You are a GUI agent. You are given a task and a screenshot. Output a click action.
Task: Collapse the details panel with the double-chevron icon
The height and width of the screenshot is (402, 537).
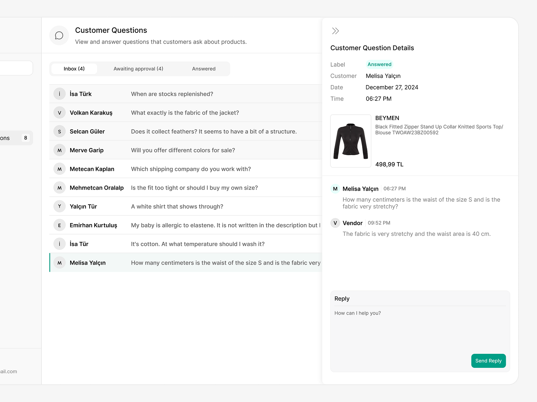click(x=335, y=30)
